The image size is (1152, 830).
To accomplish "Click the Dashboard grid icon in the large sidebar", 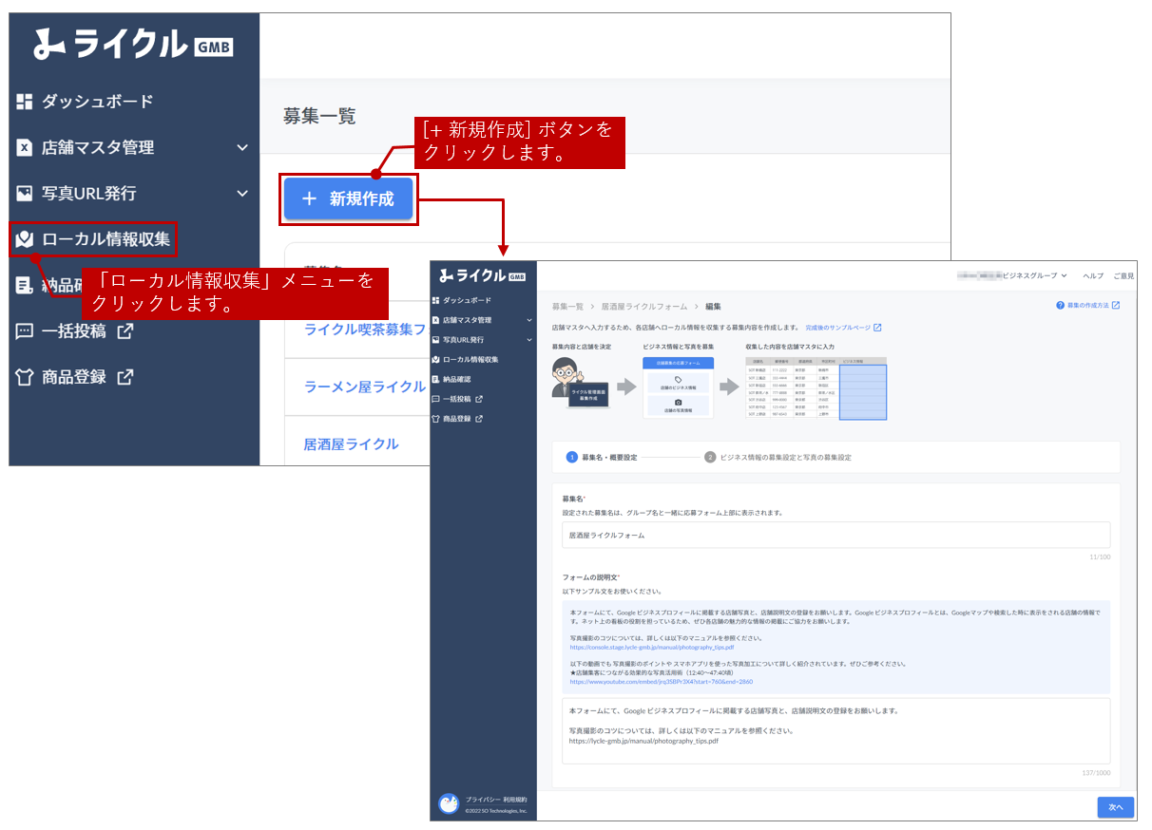I will [x=25, y=102].
